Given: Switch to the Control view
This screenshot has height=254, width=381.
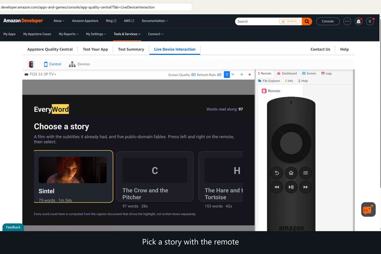Looking at the screenshot, I should pos(52,64).
